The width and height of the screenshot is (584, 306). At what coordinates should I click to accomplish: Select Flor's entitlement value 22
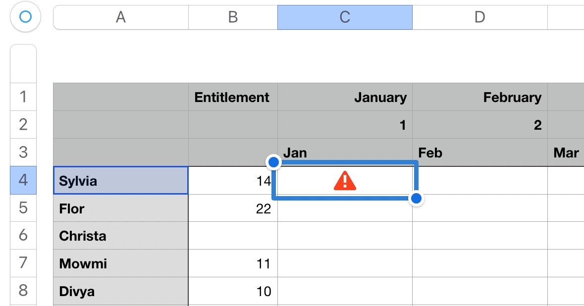pyautogui.click(x=233, y=208)
